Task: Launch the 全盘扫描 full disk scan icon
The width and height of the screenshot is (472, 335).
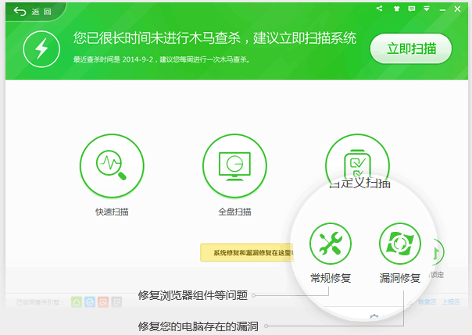Action: point(234,166)
